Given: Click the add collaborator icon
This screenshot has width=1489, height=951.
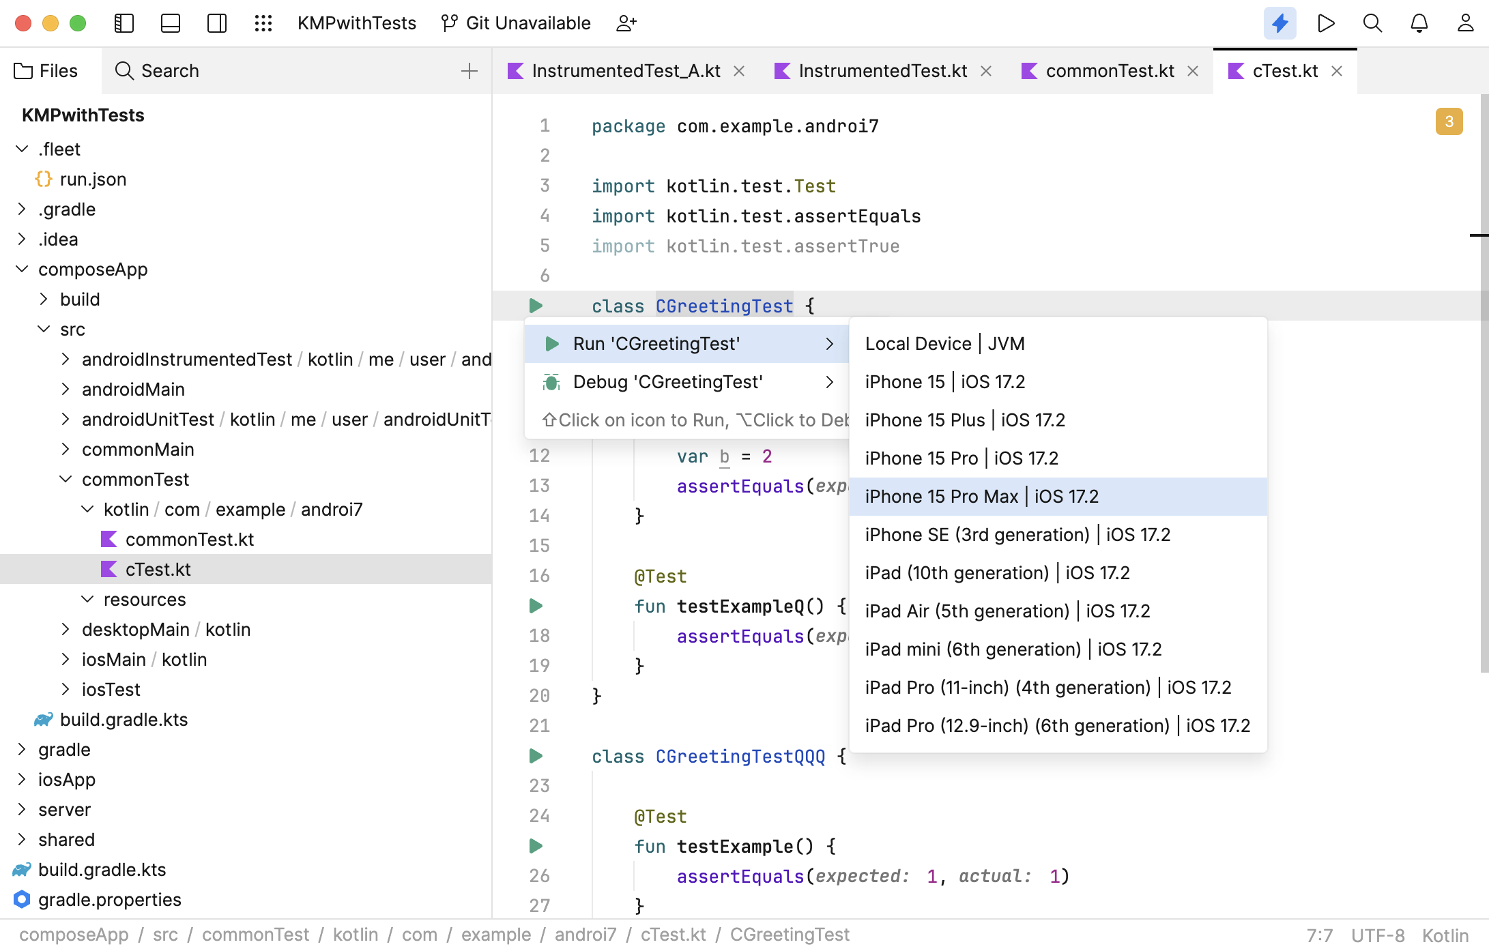Looking at the screenshot, I should coord(626,23).
